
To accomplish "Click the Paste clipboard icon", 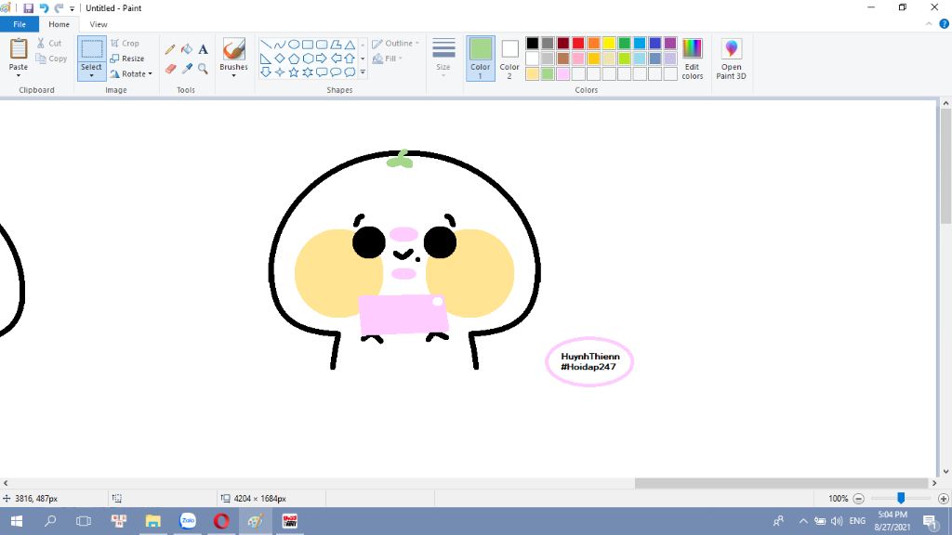I will click(x=19, y=48).
